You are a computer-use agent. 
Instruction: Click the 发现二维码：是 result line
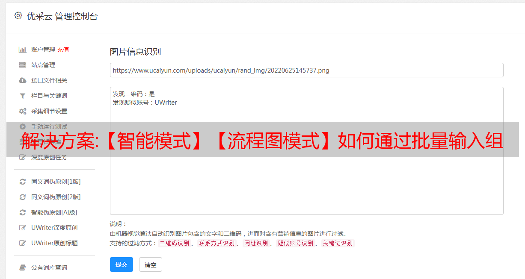tap(134, 94)
